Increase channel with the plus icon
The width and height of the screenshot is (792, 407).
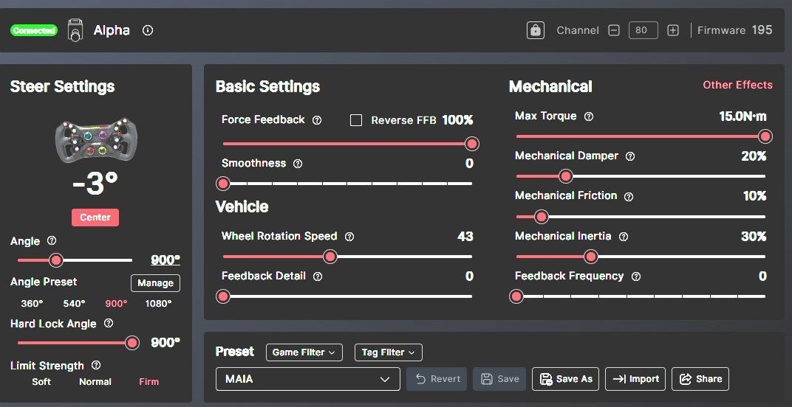[x=673, y=30]
